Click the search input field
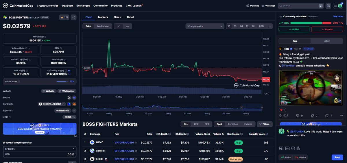Viewport: 347px width, 163px height. (300, 6)
